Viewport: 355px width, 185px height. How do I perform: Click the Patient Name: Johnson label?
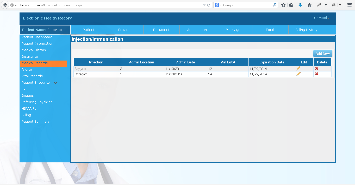42,30
